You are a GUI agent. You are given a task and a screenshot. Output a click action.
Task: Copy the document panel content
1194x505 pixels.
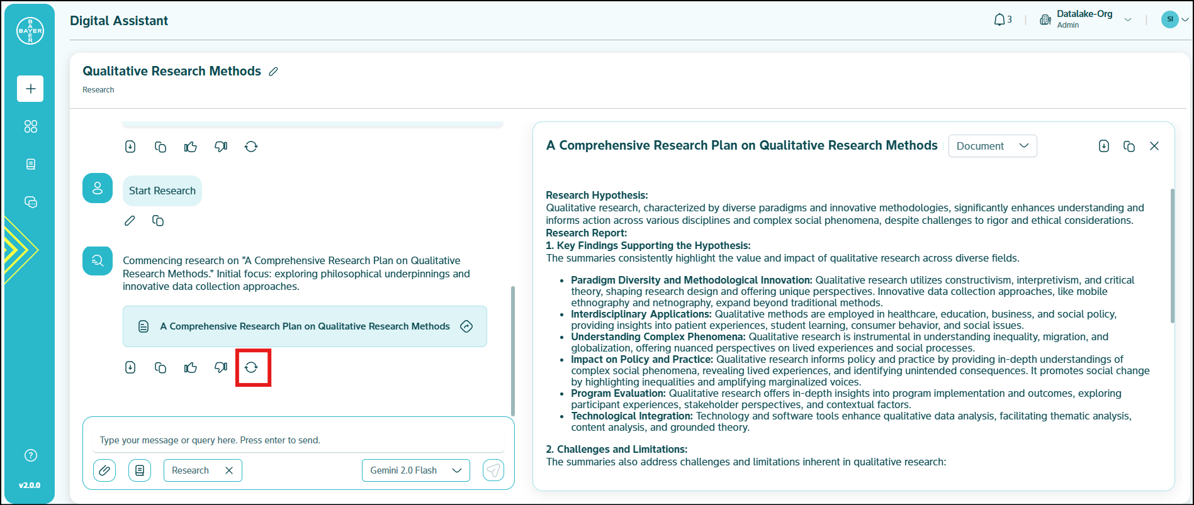pyautogui.click(x=1129, y=146)
